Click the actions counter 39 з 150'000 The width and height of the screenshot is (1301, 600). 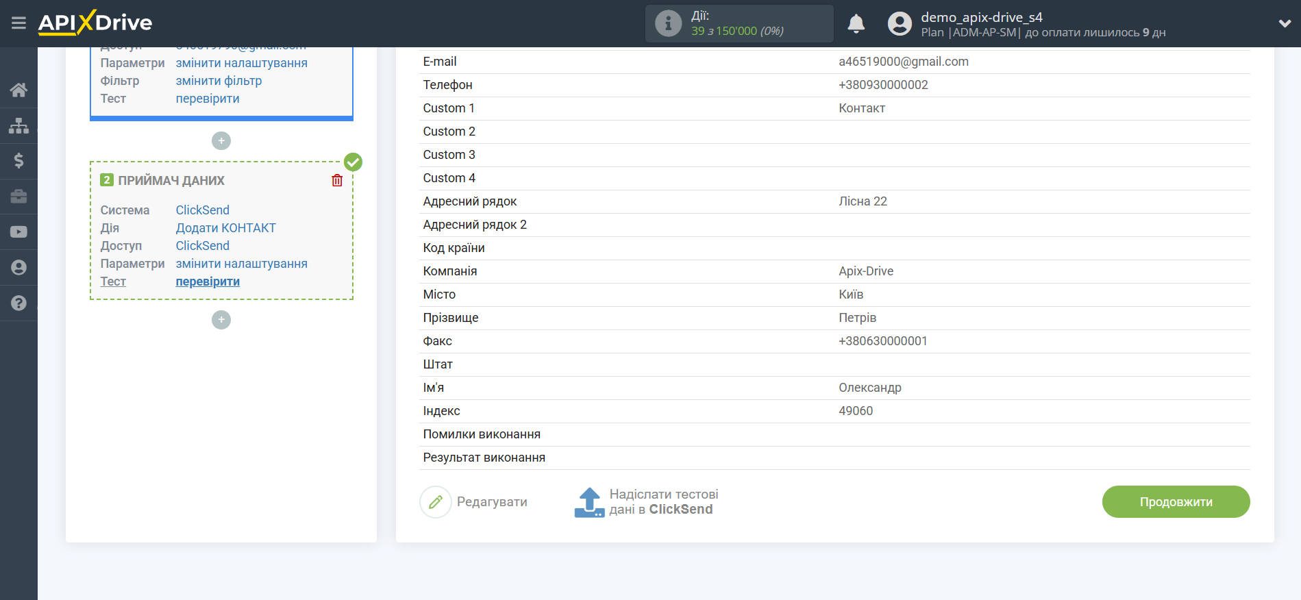pyautogui.click(x=737, y=31)
